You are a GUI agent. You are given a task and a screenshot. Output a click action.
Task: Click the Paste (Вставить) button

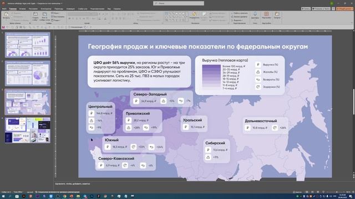coord(6,16)
